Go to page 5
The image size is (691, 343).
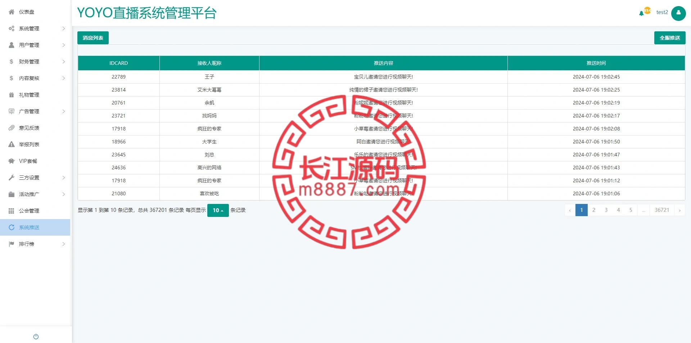tap(631, 210)
